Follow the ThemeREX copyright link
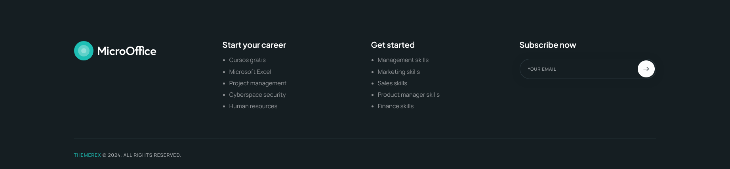This screenshot has width=730, height=169. click(87, 155)
